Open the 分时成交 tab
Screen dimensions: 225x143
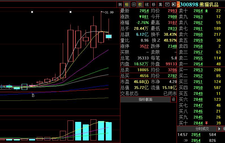202,129
